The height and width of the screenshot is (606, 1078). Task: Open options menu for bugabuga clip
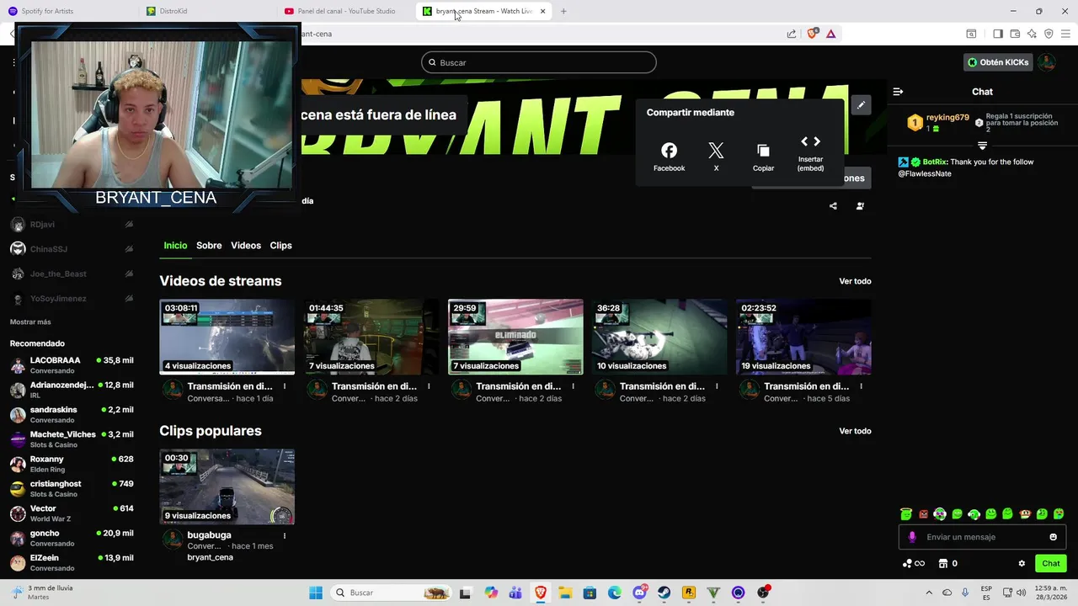285,535
